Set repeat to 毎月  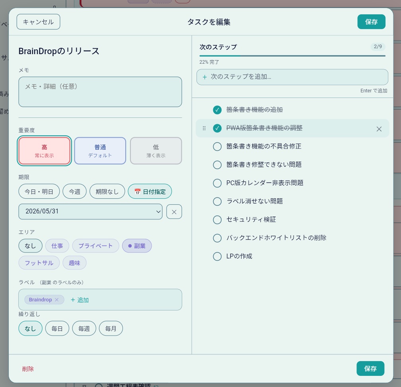[x=111, y=328]
